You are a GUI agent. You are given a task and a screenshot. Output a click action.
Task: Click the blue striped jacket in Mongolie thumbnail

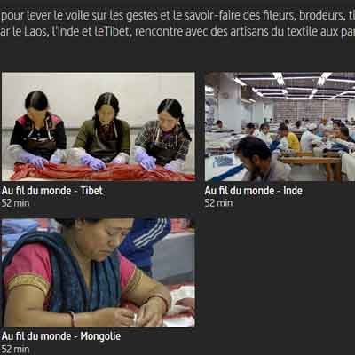[144, 240]
